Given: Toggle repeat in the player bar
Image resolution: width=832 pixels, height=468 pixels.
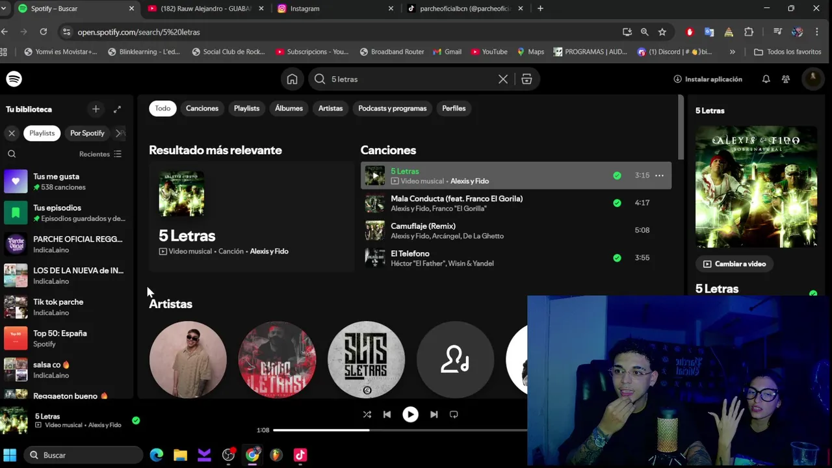Looking at the screenshot, I should (x=454, y=415).
